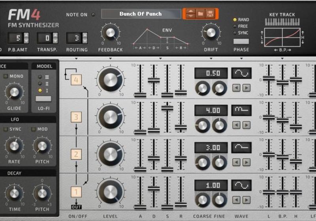
Task: Select previous waveform for operator 3
Action: (x=236, y=125)
